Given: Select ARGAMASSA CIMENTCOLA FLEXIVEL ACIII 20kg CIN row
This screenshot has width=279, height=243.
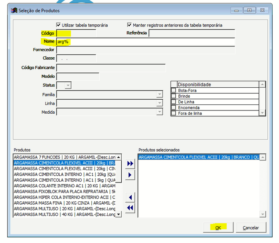Looking at the screenshot, I should [64, 169].
